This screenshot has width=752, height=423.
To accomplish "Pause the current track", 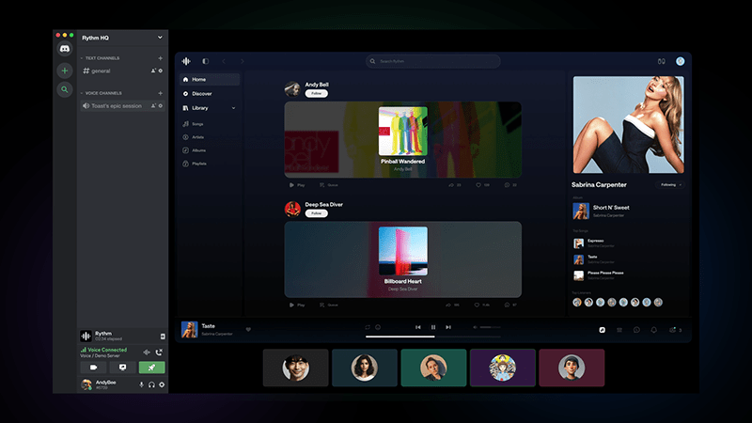I will pos(433,327).
